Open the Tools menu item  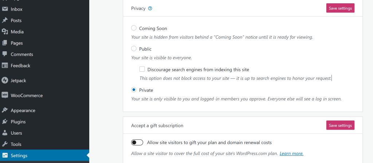click(17, 144)
